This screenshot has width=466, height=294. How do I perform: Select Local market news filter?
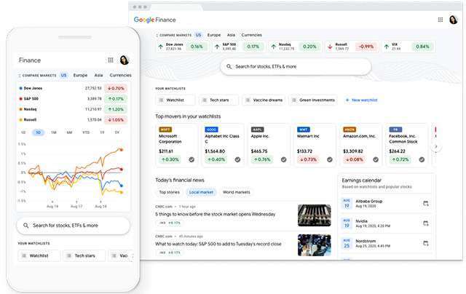click(x=201, y=192)
